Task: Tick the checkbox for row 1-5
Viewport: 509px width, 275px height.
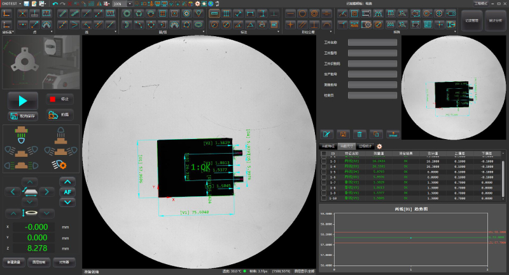Action: click(323, 173)
